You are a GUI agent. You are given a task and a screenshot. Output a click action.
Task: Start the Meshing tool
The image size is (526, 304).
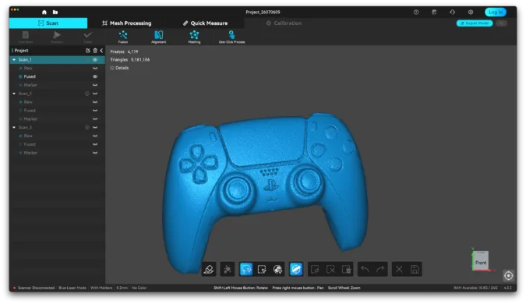point(194,37)
